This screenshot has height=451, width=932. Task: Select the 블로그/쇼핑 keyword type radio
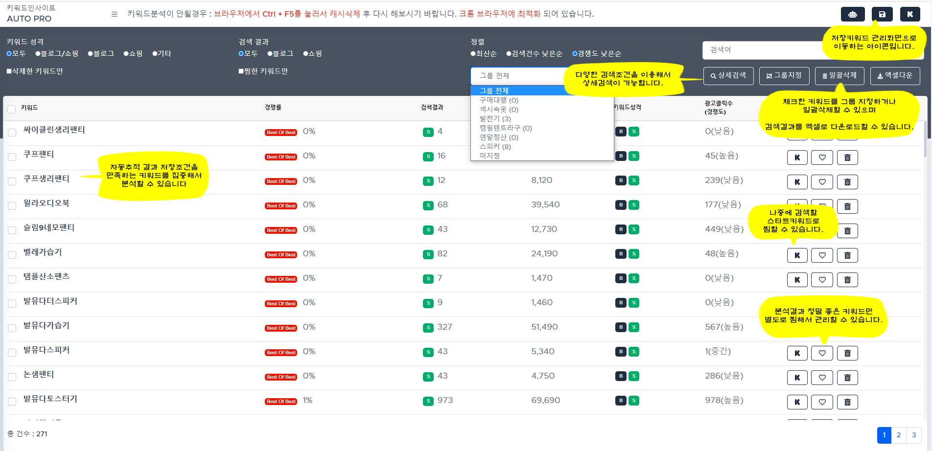(x=38, y=54)
